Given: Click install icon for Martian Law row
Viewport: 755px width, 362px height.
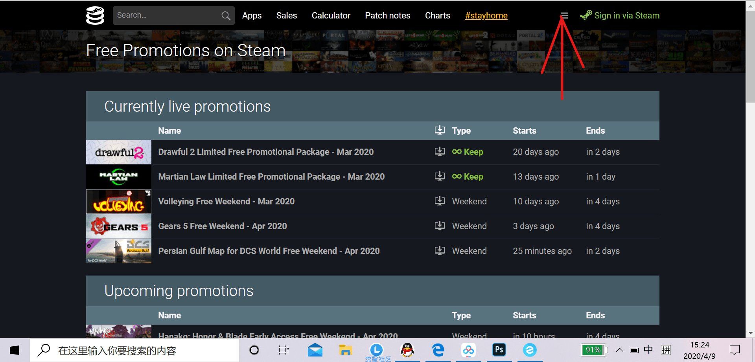Looking at the screenshot, I should (440, 176).
